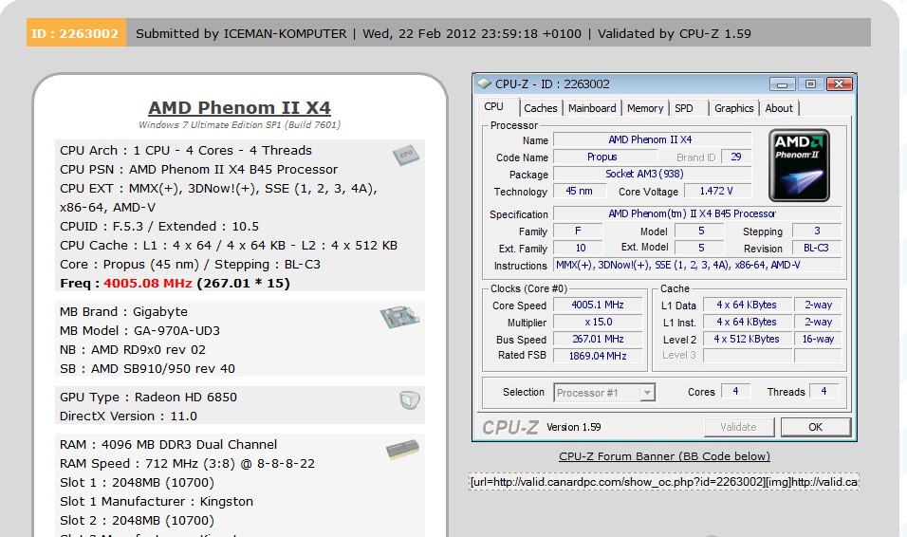Click the CPU chip icon beside CPU Arch
Image resolution: width=907 pixels, height=537 pixels.
coord(406,155)
